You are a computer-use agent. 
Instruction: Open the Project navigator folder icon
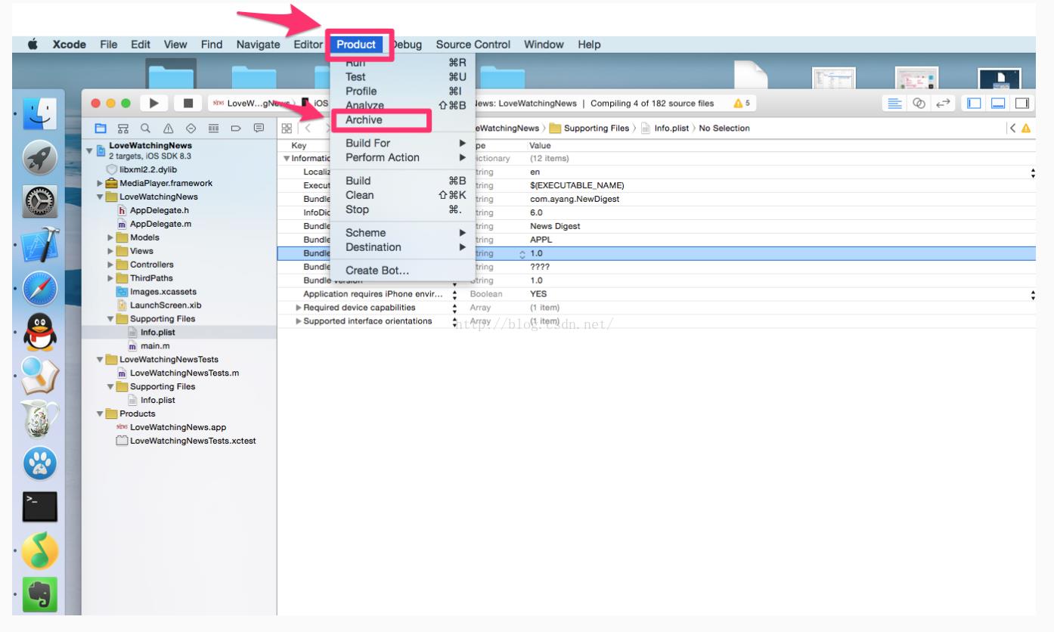(101, 128)
